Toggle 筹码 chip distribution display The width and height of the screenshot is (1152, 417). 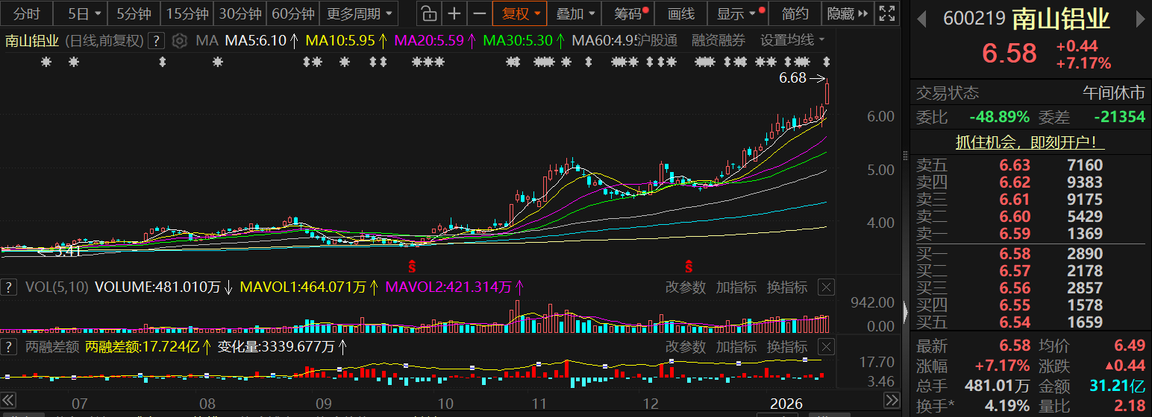pos(628,13)
